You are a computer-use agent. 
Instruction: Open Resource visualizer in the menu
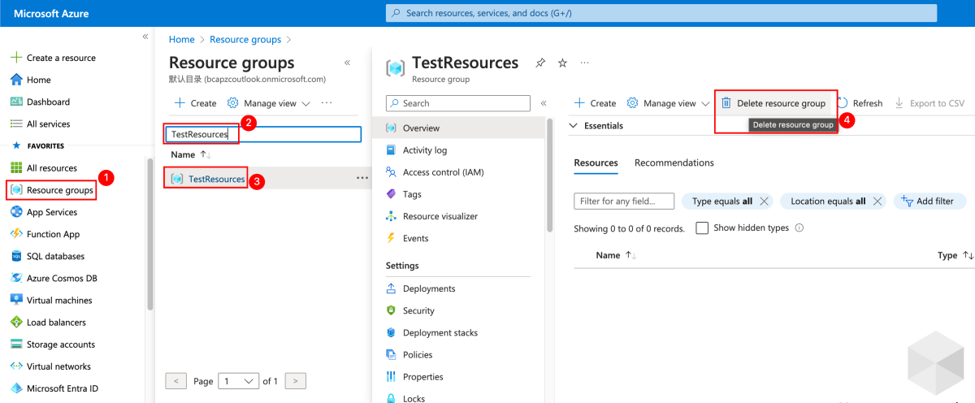440,216
